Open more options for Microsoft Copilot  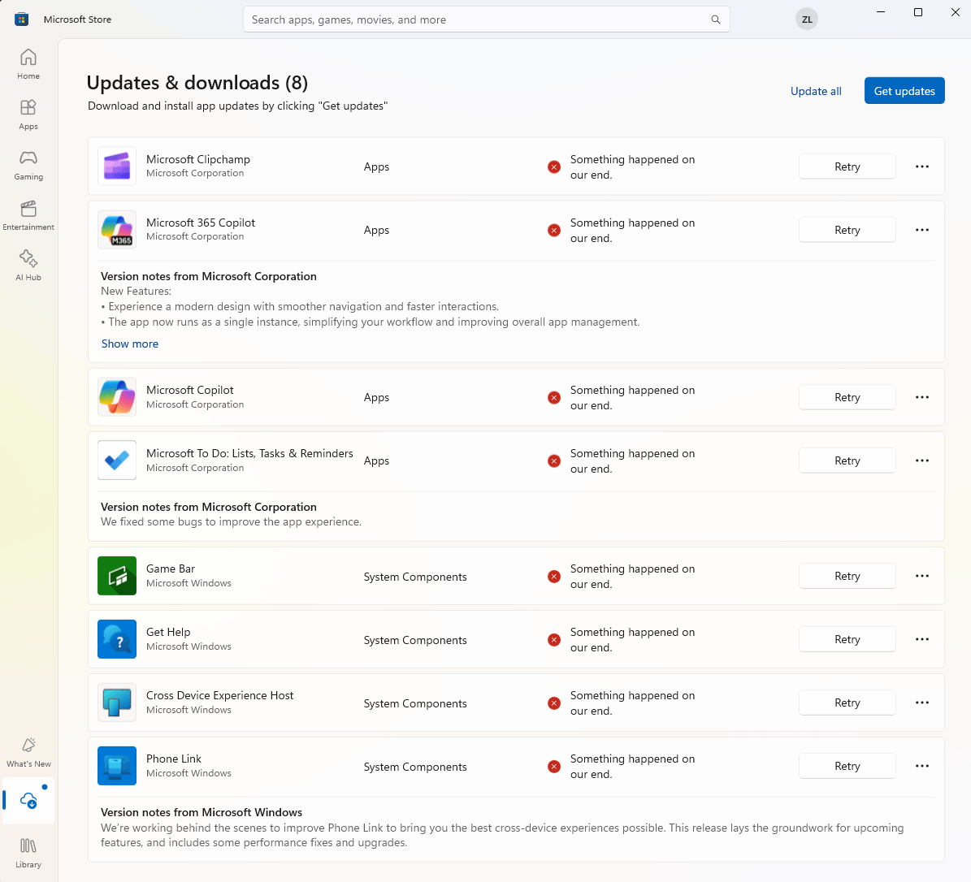(922, 397)
